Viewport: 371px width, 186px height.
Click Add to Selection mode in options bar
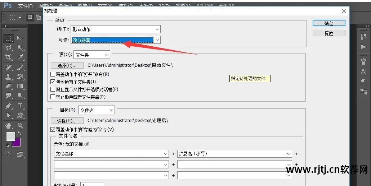pyautogui.click(x=38, y=18)
